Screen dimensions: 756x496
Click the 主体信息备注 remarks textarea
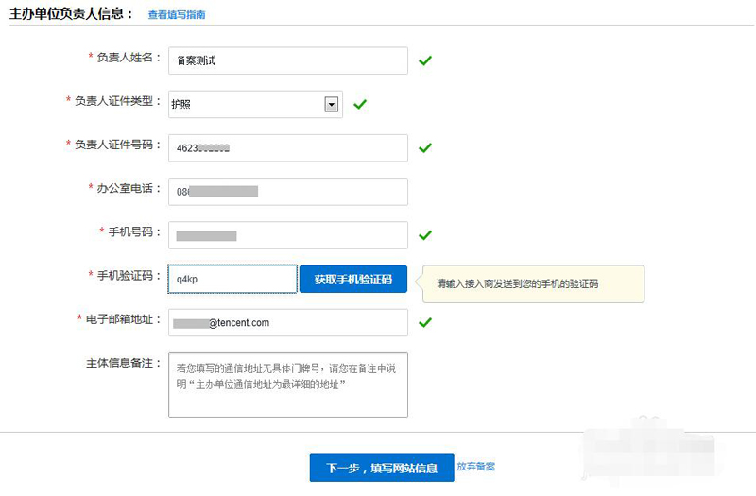pos(287,385)
